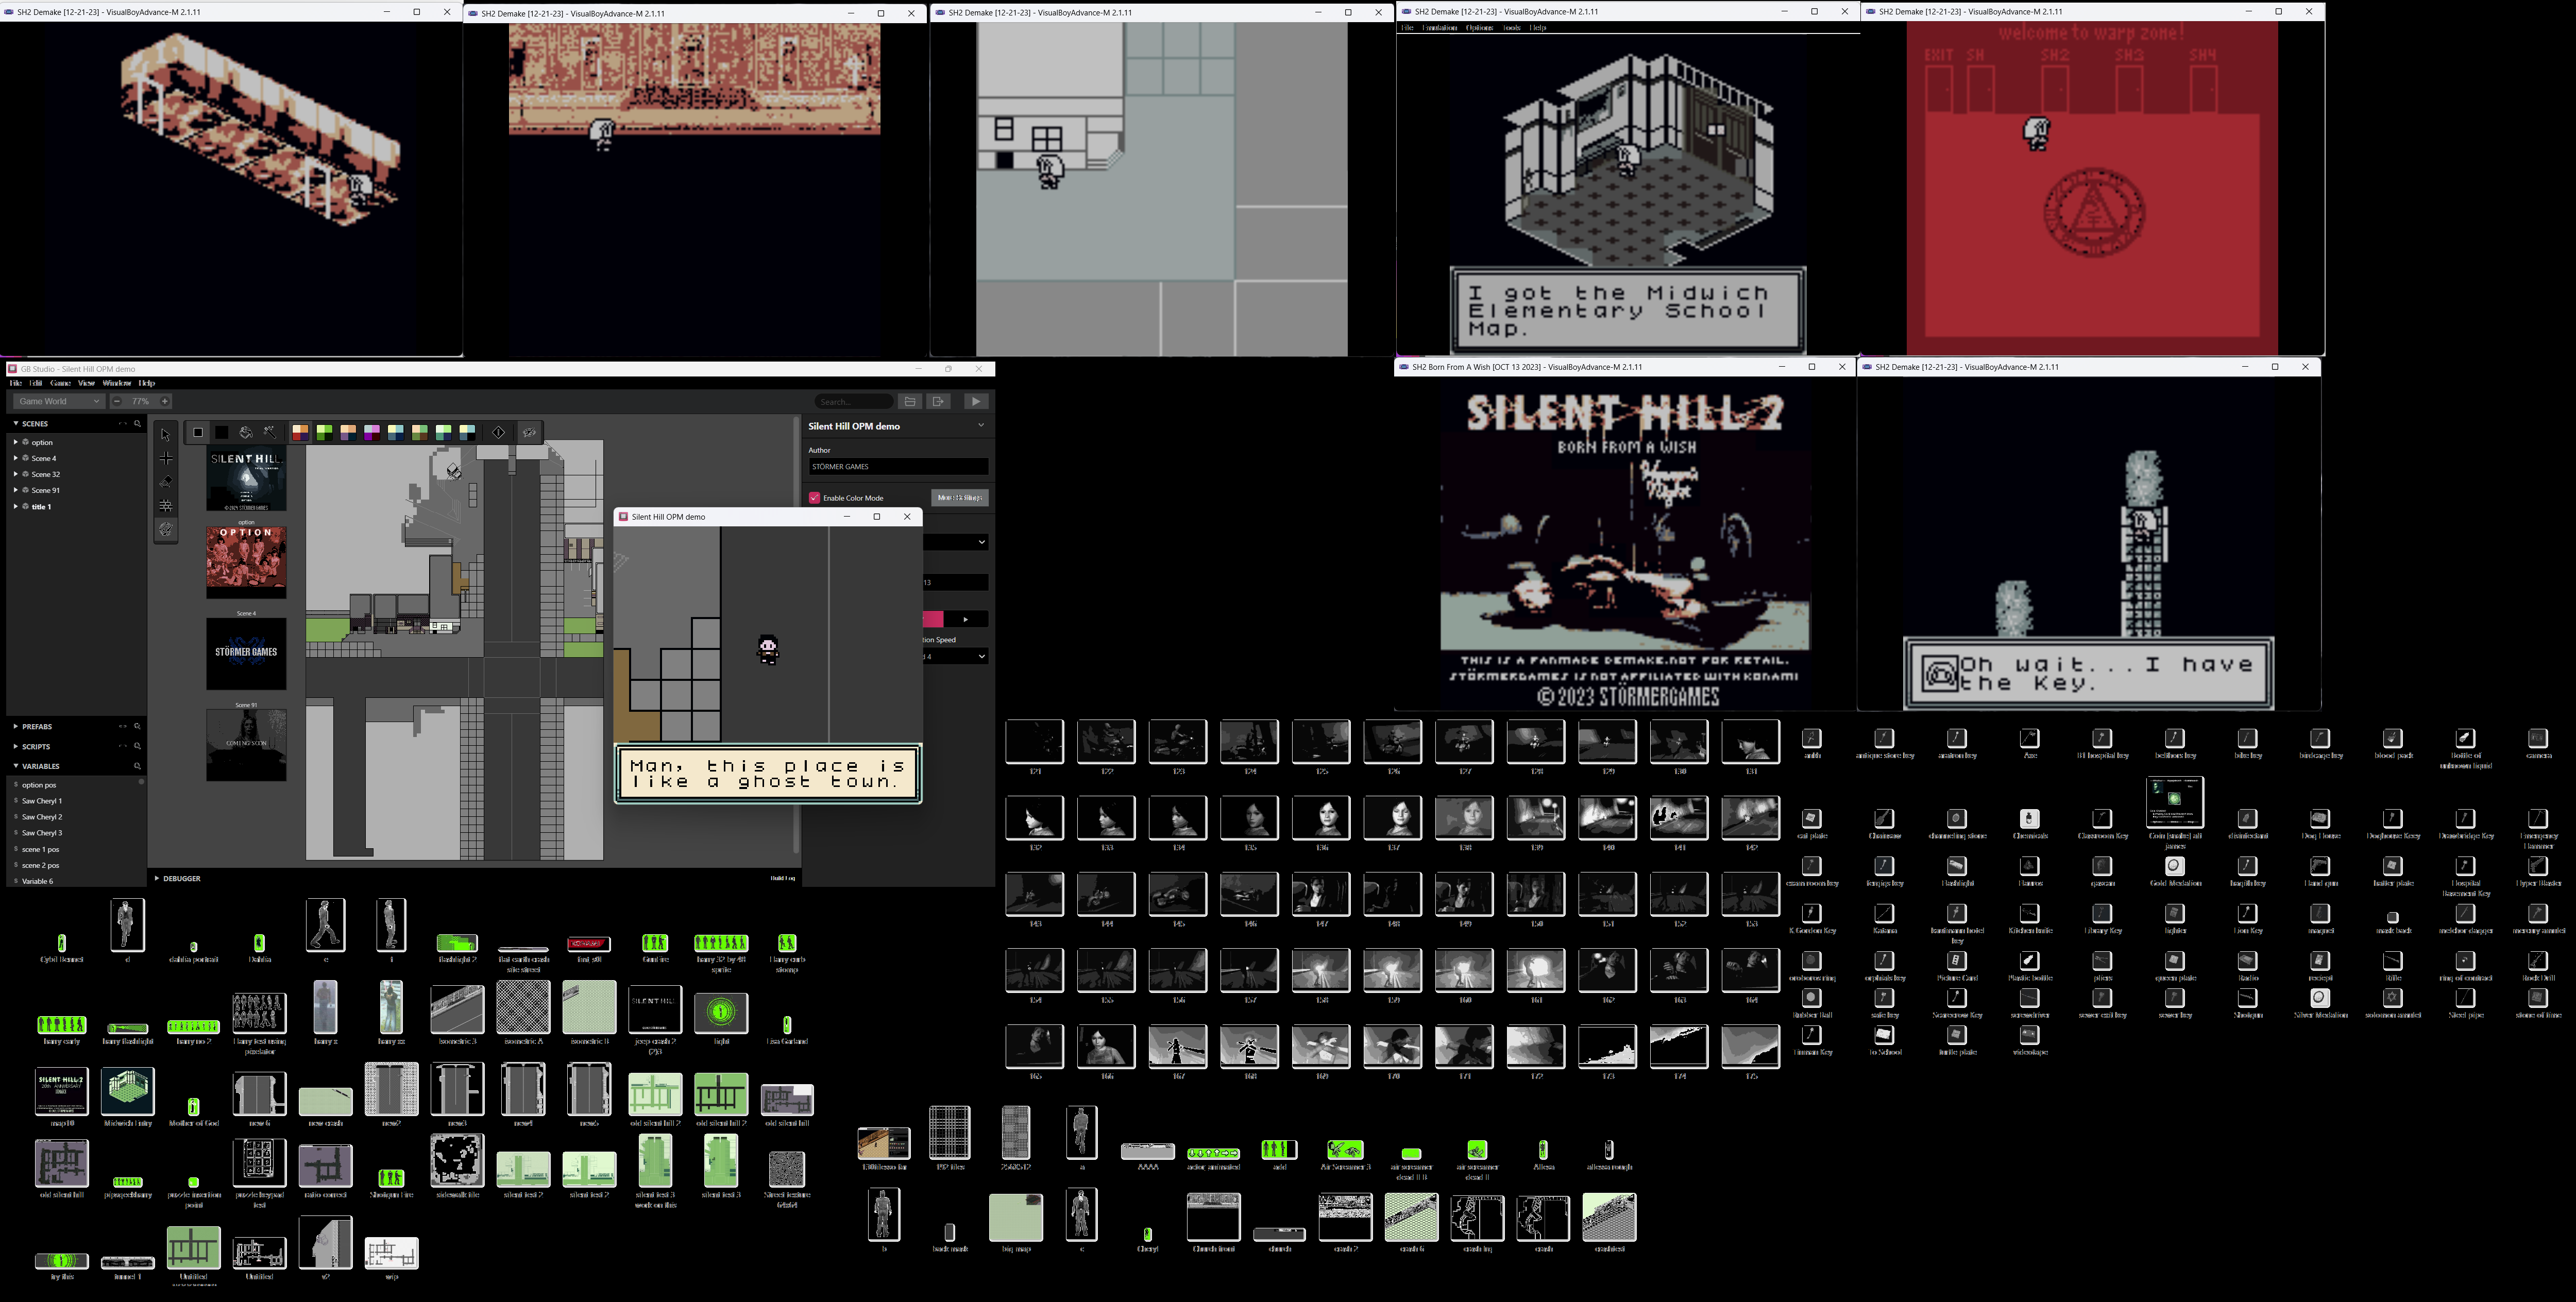
Task: Expand the title 1 tree item
Action: [x=16, y=506]
